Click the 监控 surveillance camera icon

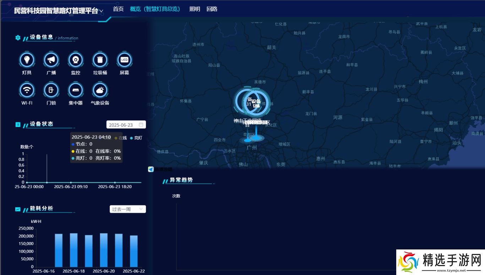coord(75,60)
